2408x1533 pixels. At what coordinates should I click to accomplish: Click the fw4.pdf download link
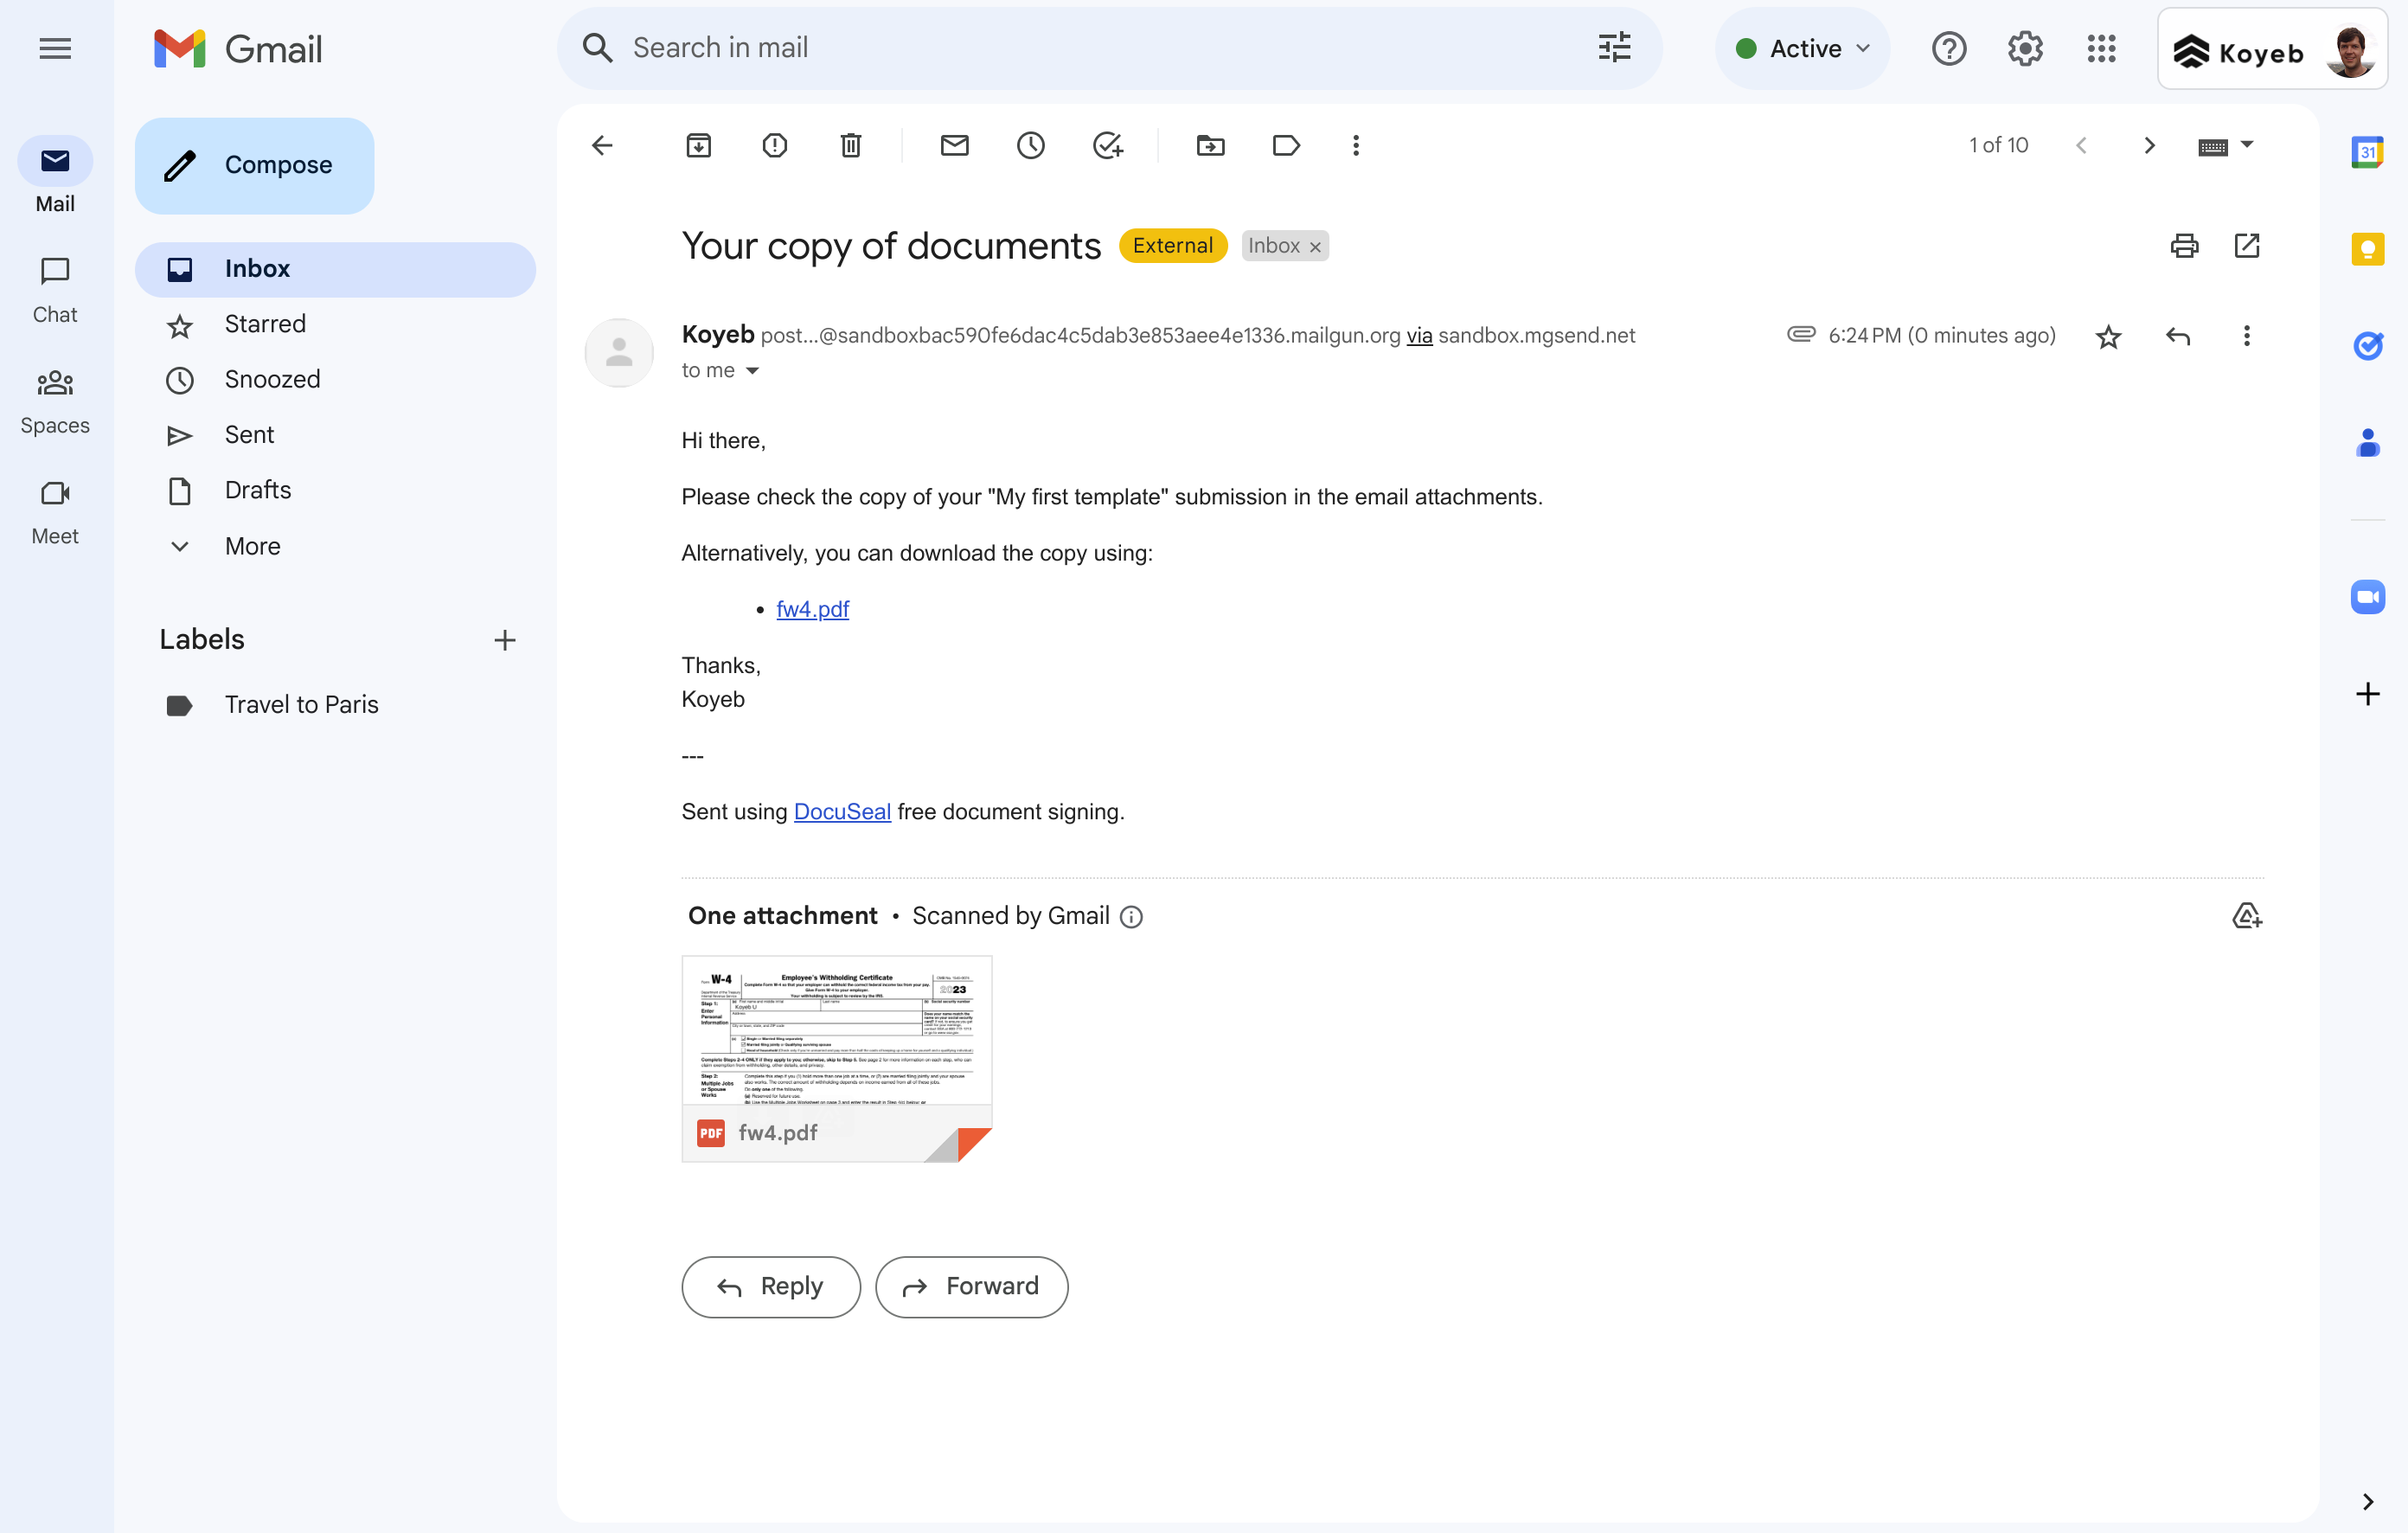(810, 607)
